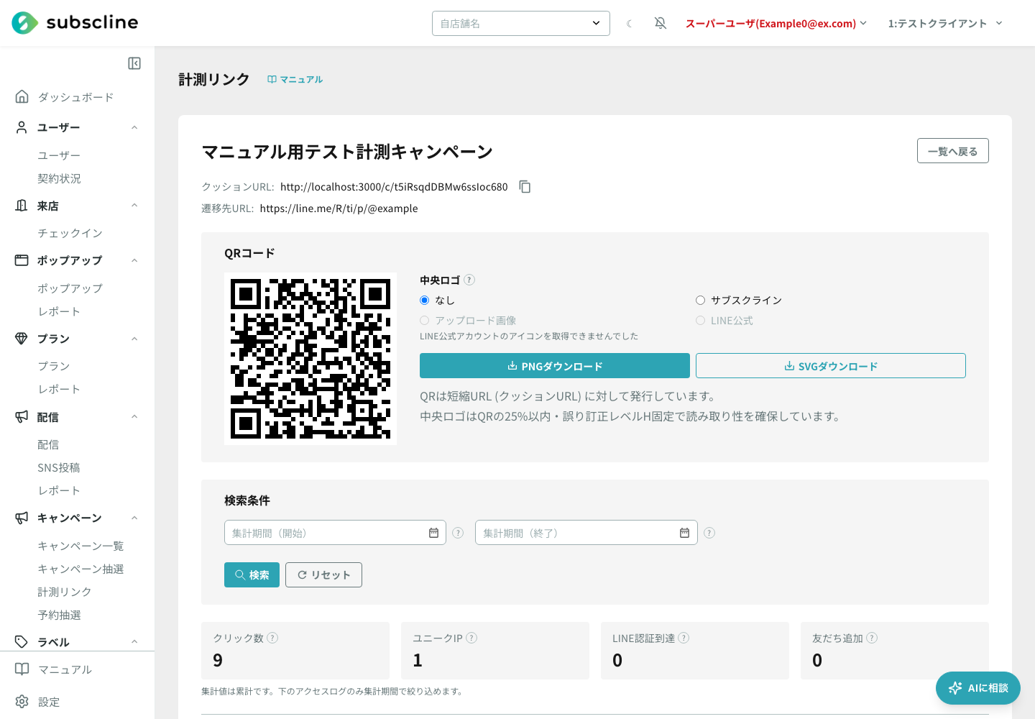Click the 集計期間（開始）date input
Screen dimensions: 1035x719
pos(335,533)
